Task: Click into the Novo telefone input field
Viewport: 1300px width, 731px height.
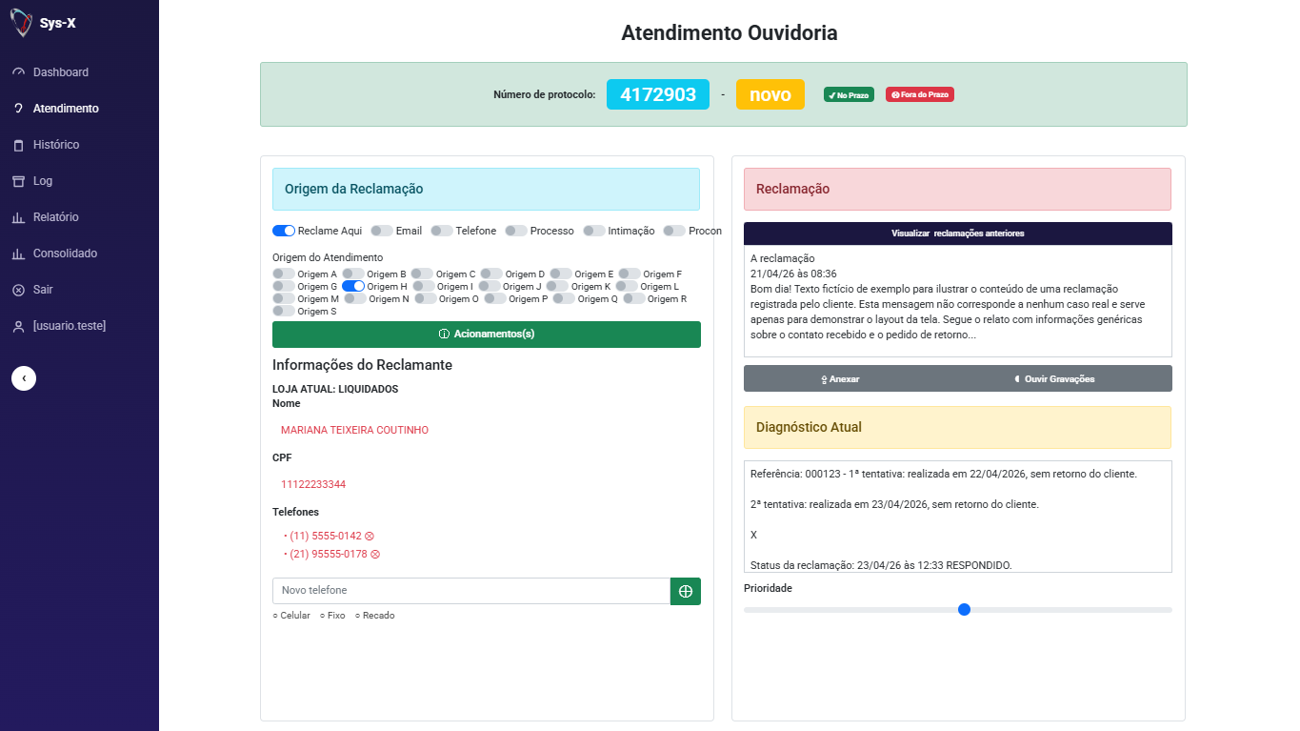Action: [x=471, y=591]
